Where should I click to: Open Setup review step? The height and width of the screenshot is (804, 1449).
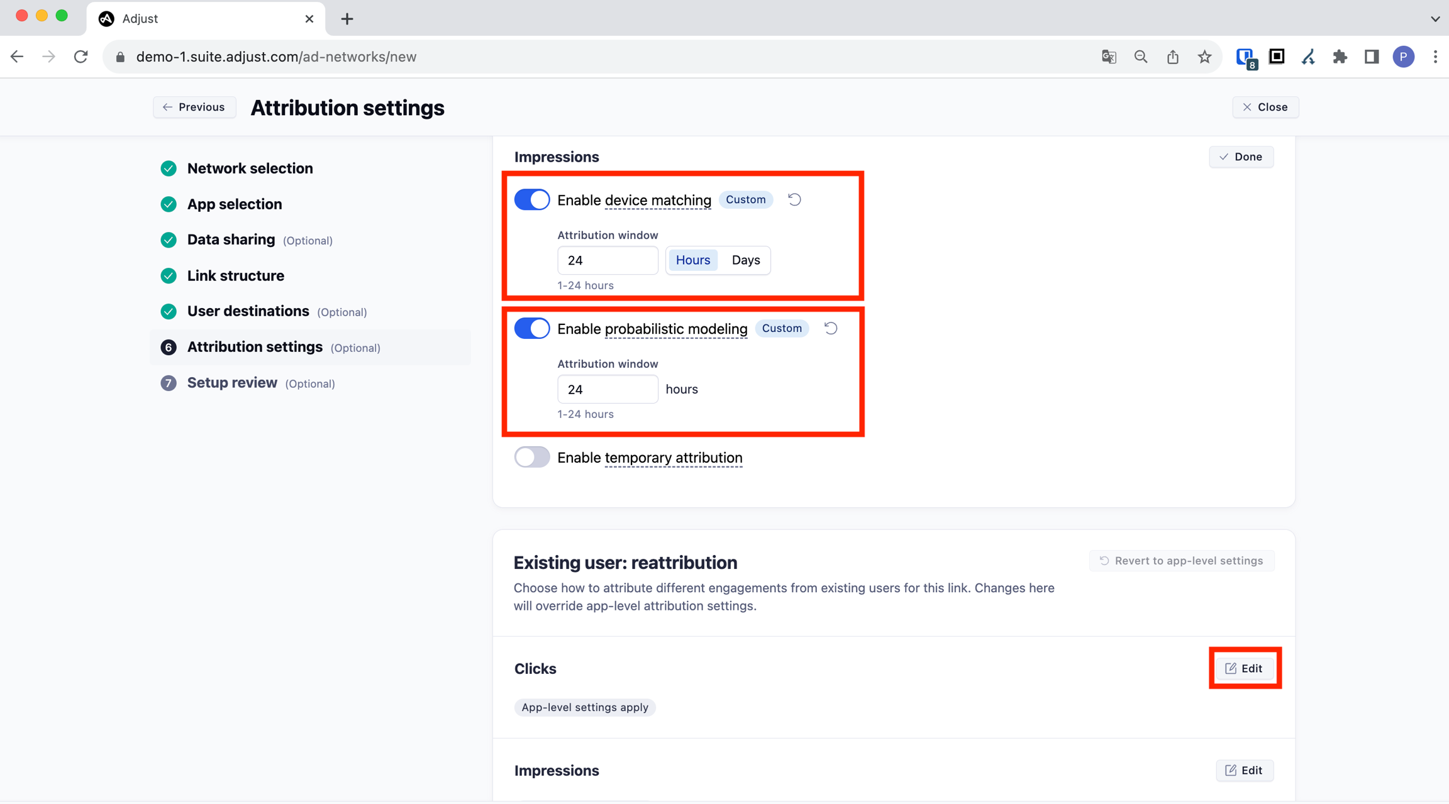click(232, 383)
